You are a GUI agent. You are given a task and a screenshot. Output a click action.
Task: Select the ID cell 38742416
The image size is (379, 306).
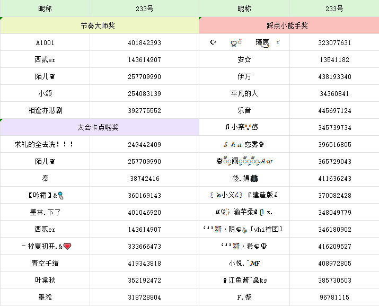144,178
